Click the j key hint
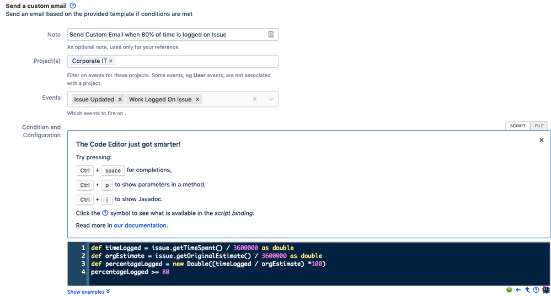Viewport: 551px width, 296px height. click(107, 200)
